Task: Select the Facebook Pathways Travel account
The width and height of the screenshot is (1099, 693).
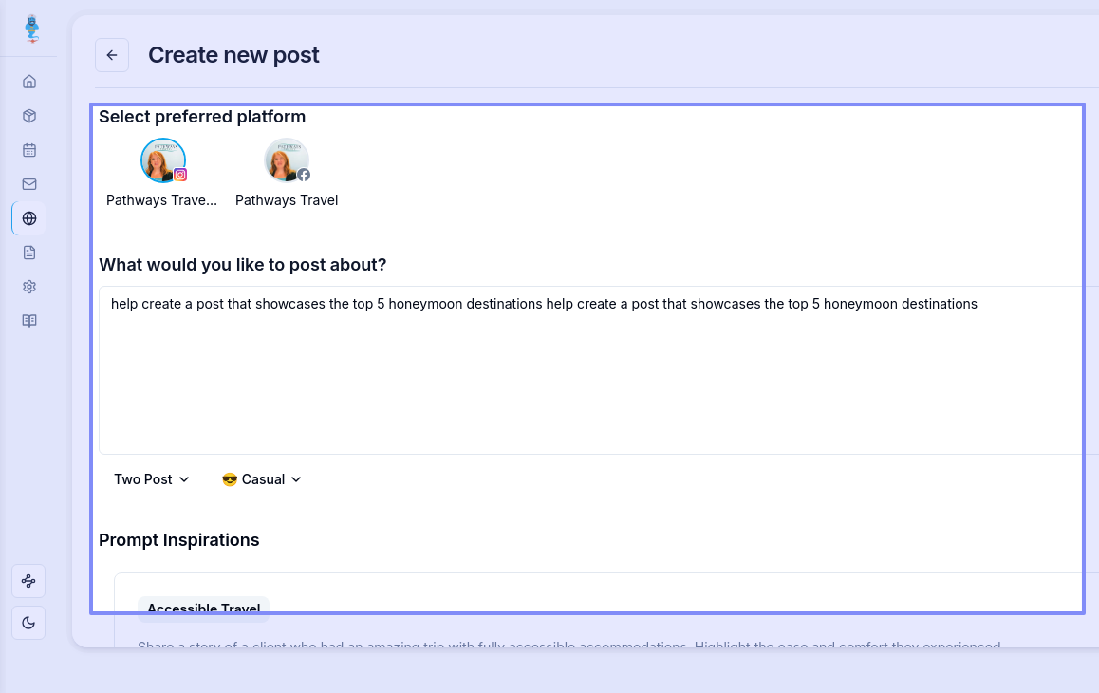Action: coord(286,160)
